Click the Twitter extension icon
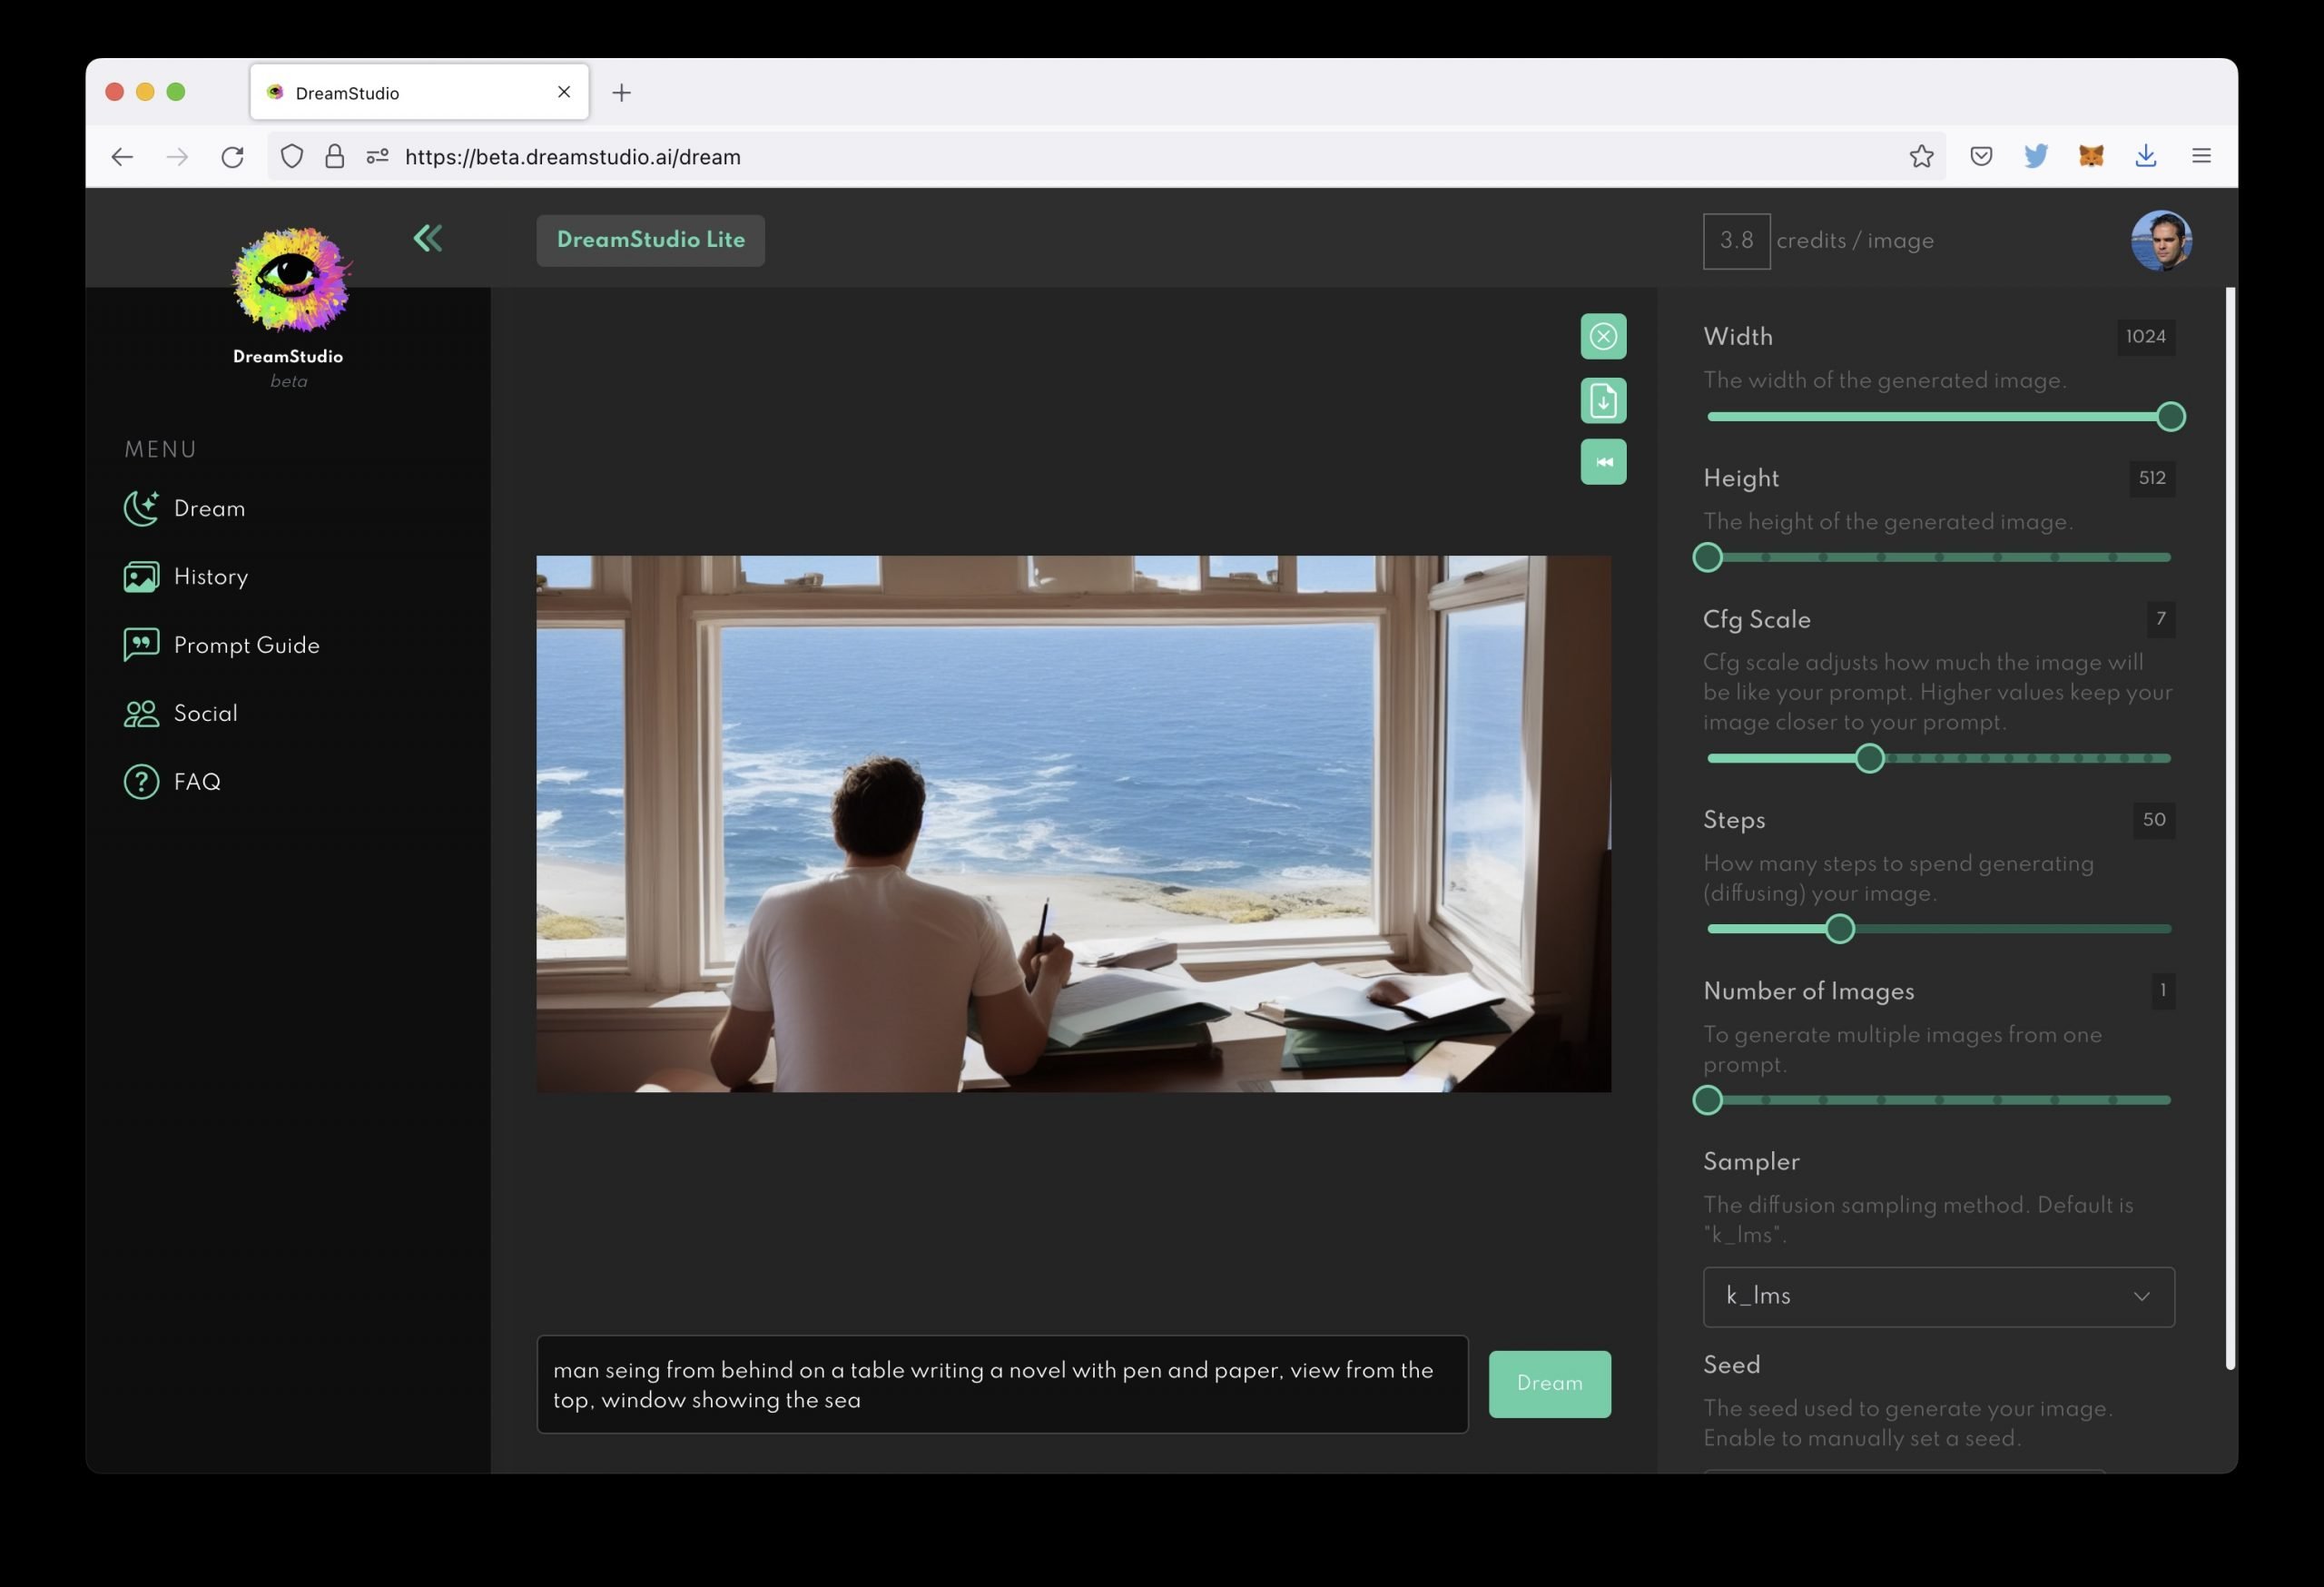The image size is (2324, 1587). tap(2035, 156)
